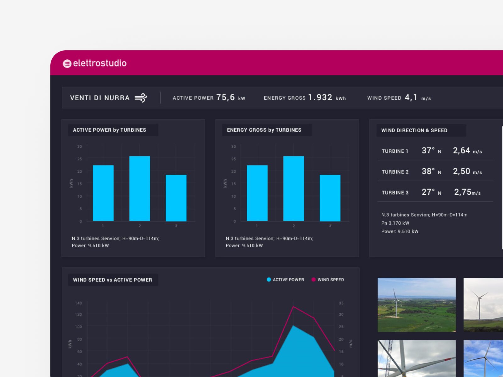
Task: Select the Wind Direction & Speed header
Action: 414,130
